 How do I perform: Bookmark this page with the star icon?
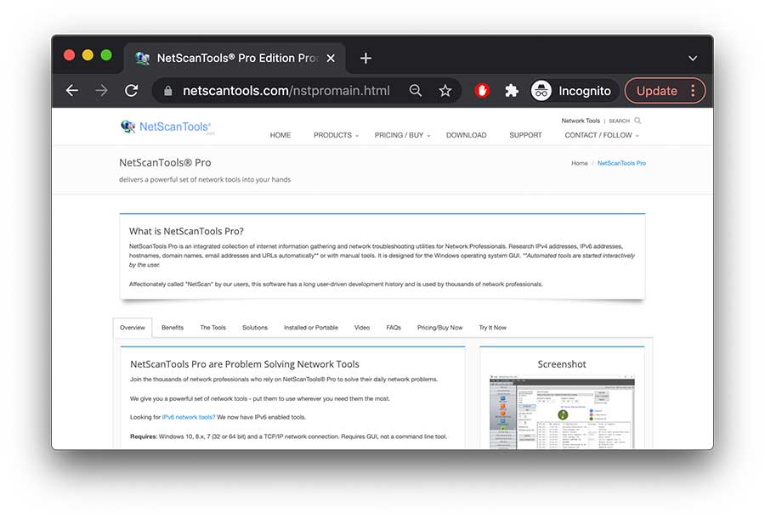[445, 90]
